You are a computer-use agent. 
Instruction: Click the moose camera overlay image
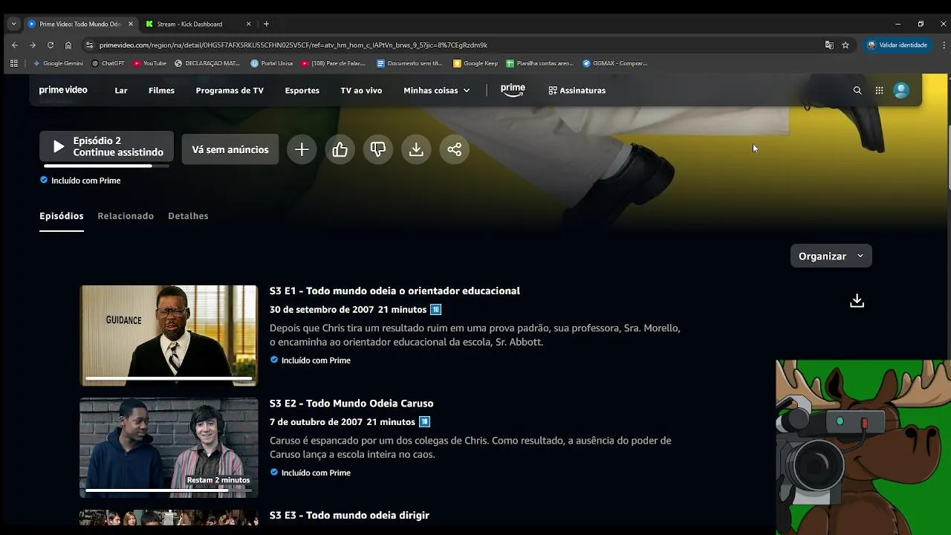863,447
